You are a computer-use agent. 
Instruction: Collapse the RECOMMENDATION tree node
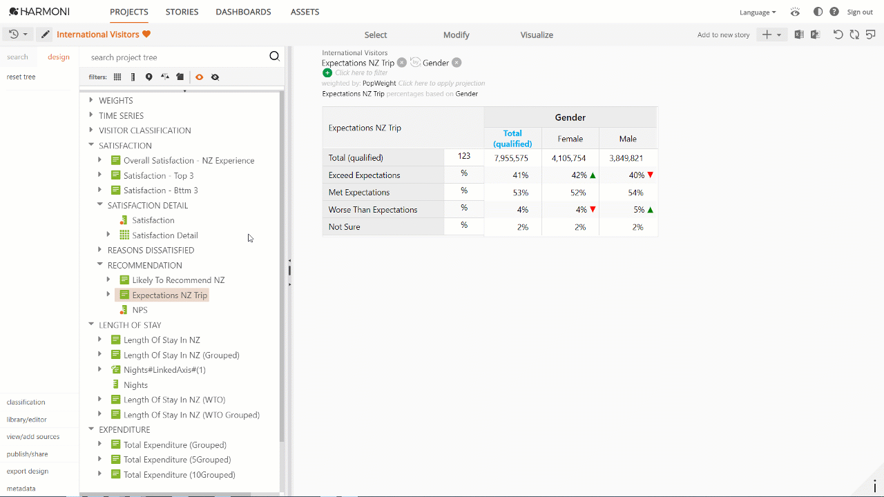coord(100,264)
